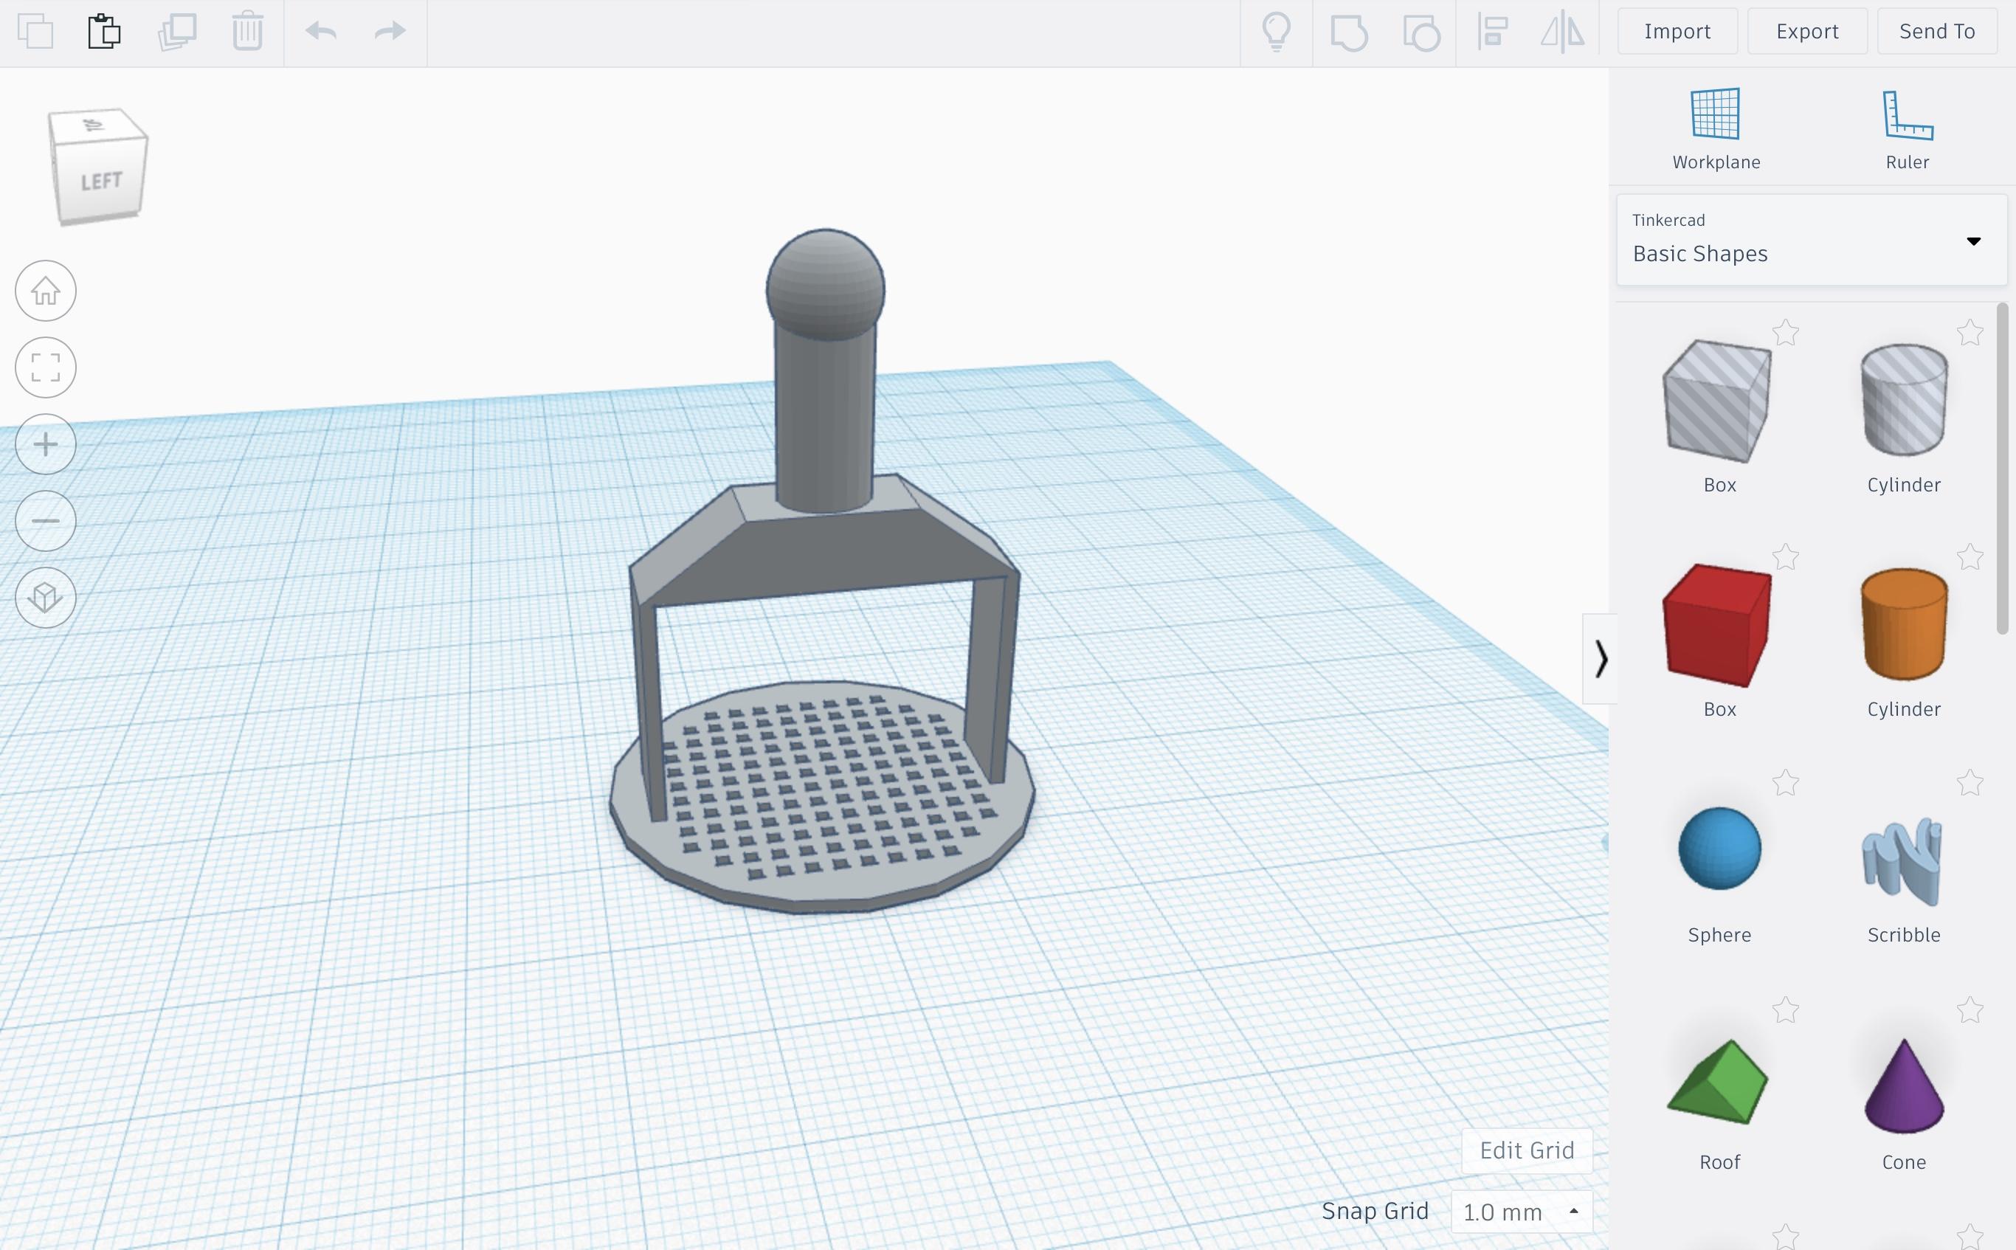
Task: Click the Export button
Action: coord(1807,32)
